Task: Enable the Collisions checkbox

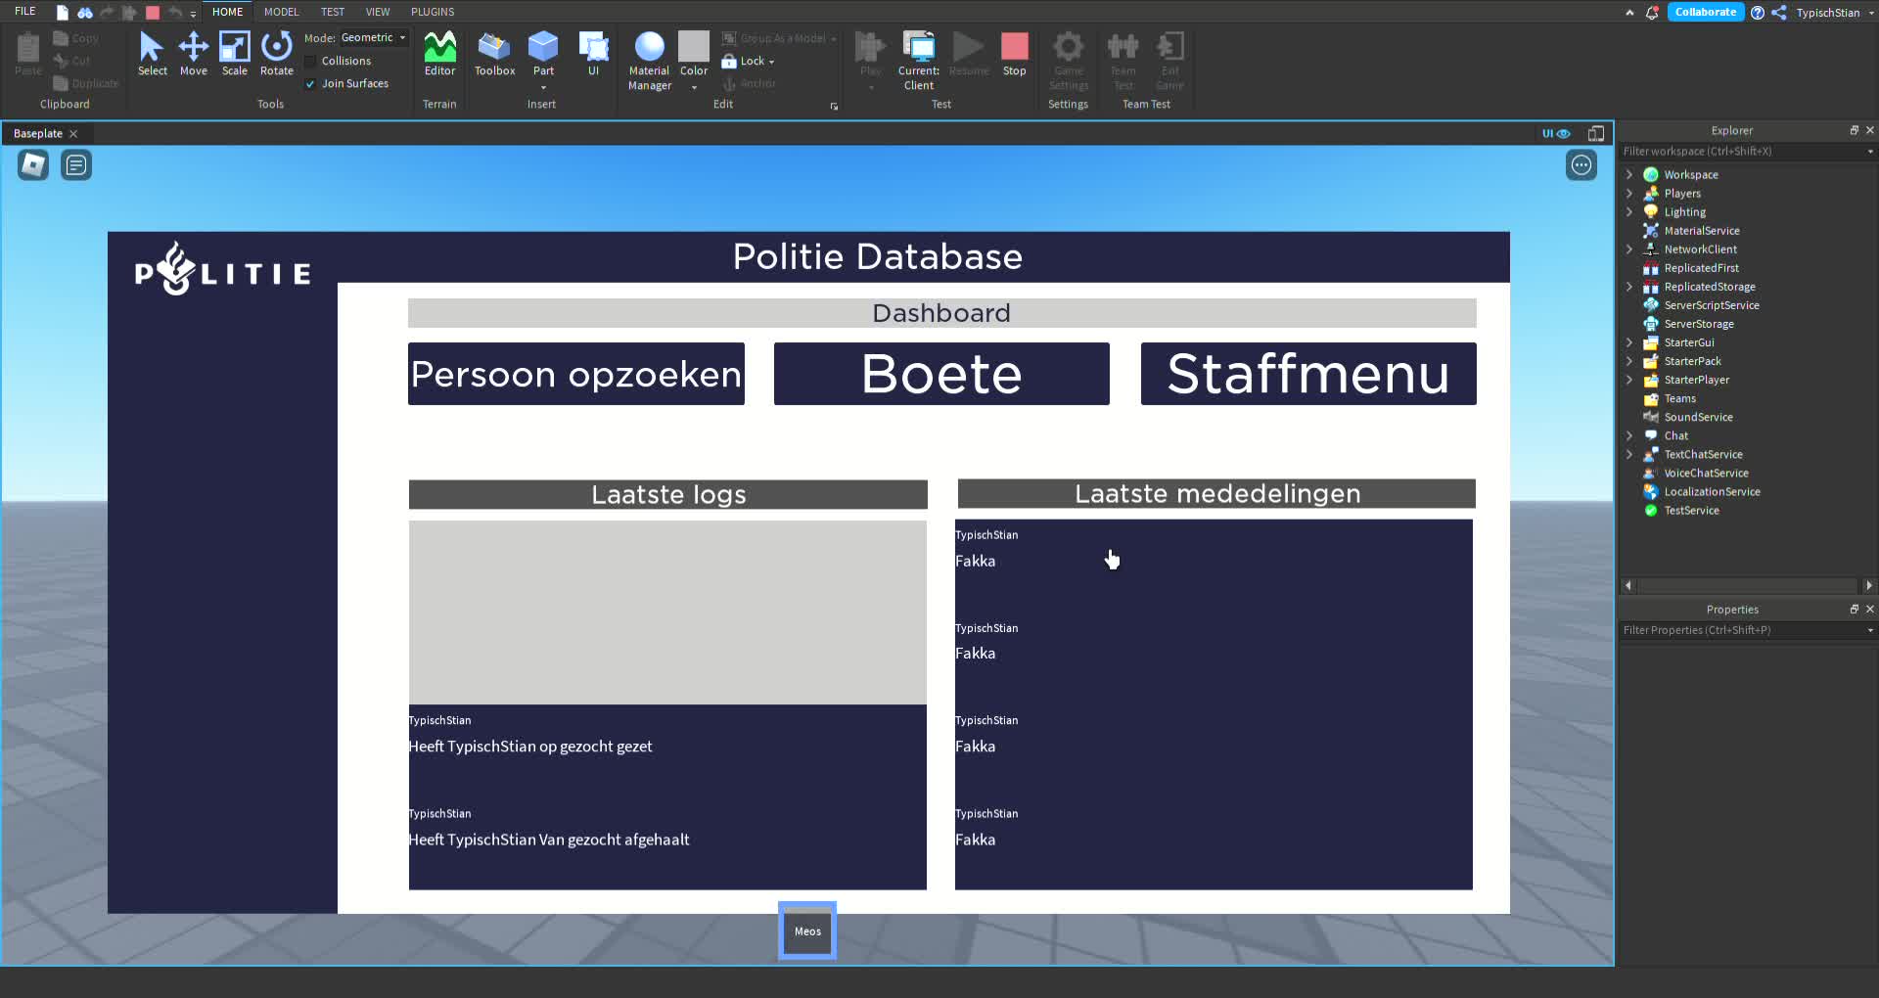Action: point(311,61)
